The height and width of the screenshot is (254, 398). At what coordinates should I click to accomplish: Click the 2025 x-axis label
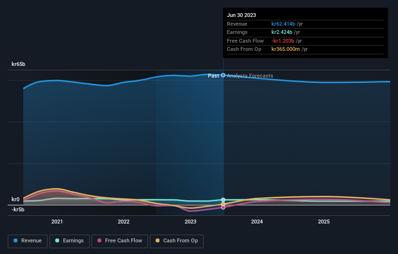(x=324, y=222)
